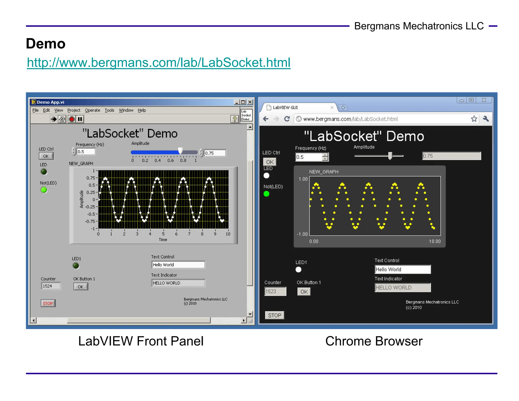This screenshot has height=401, width=519.
Task: Click the Amplitude slider in Chrome page
Action: 379,156
